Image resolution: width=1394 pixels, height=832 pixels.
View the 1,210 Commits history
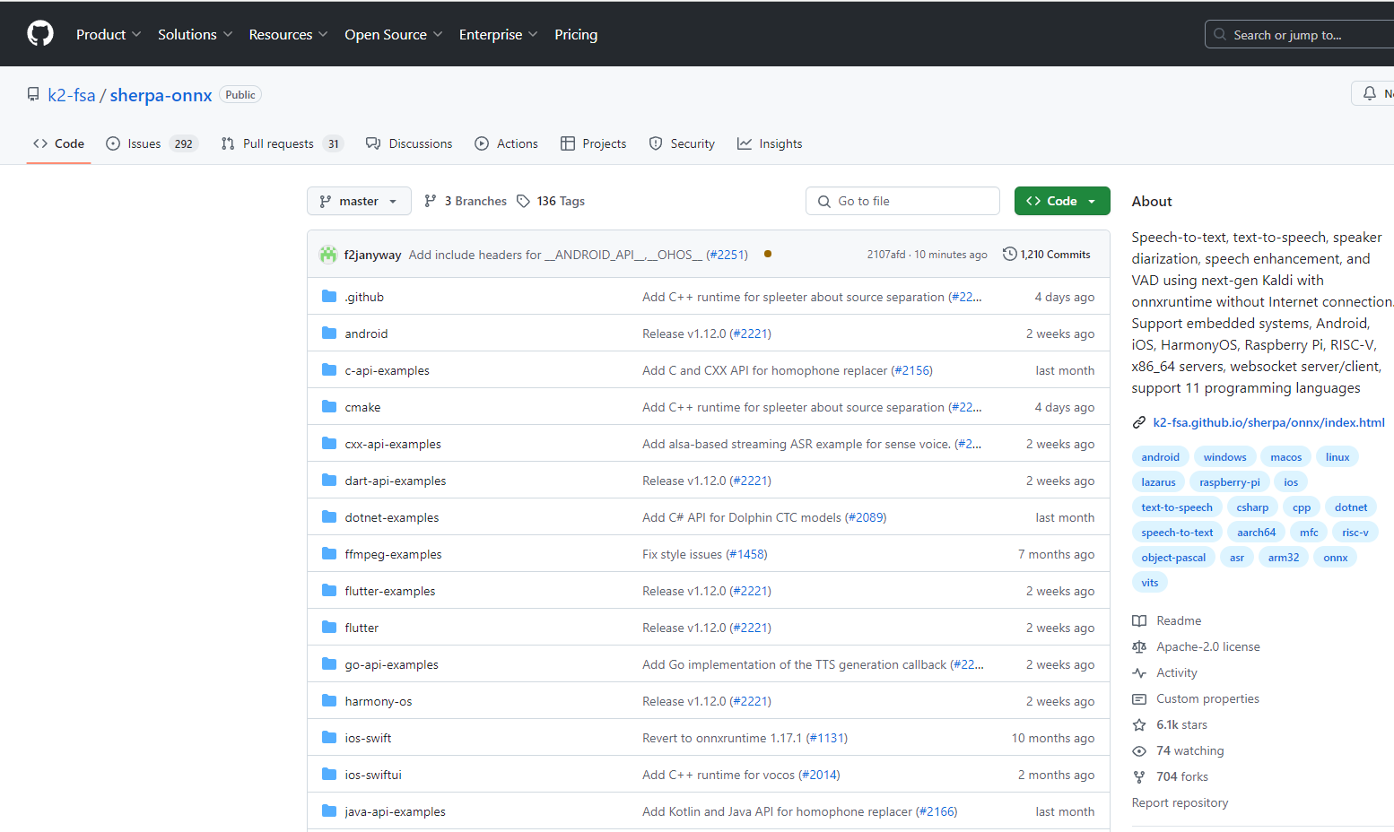[x=1047, y=254]
